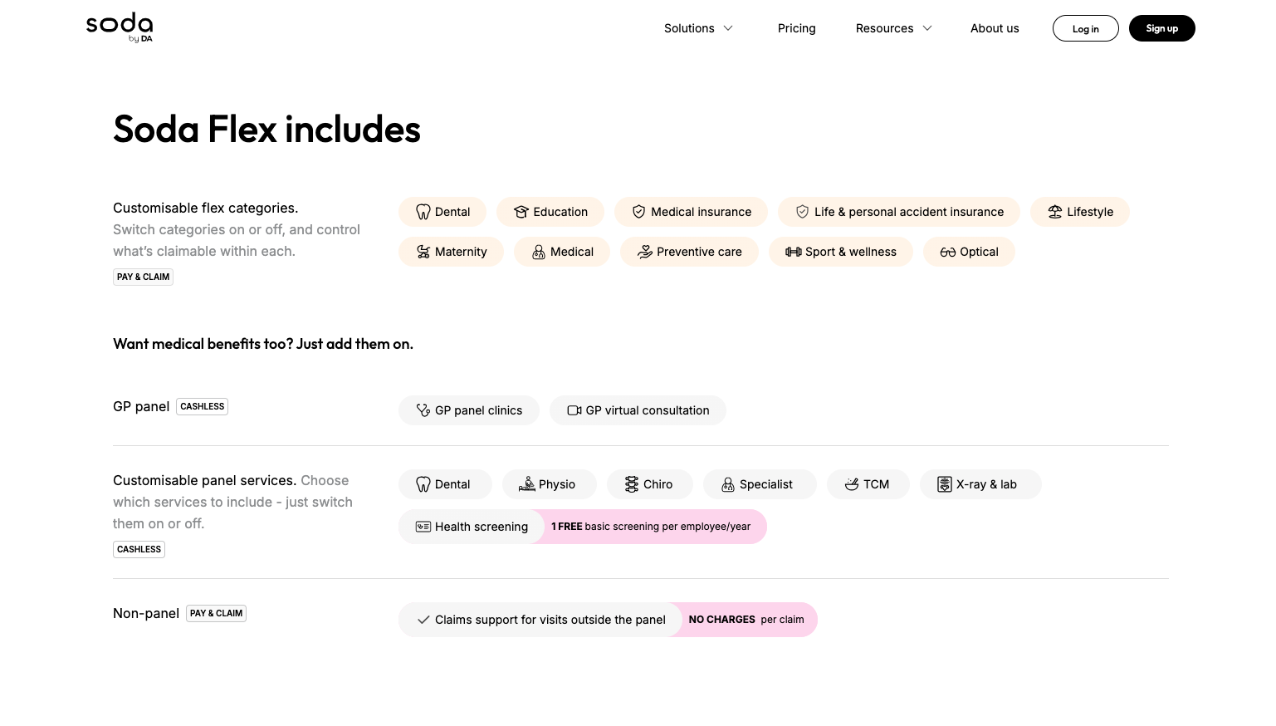Select the Preventive care category chip
The height and width of the screenshot is (726, 1276).
pos(689,252)
